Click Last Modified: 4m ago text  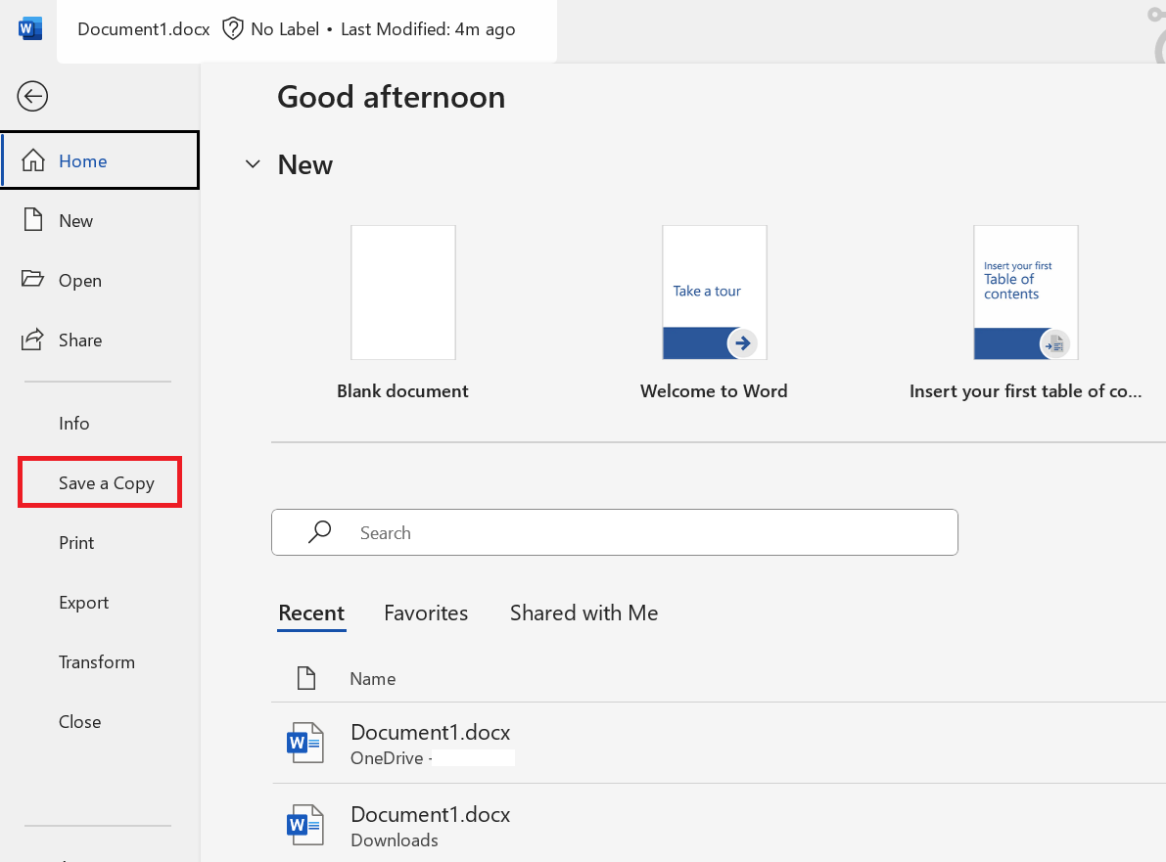click(429, 29)
